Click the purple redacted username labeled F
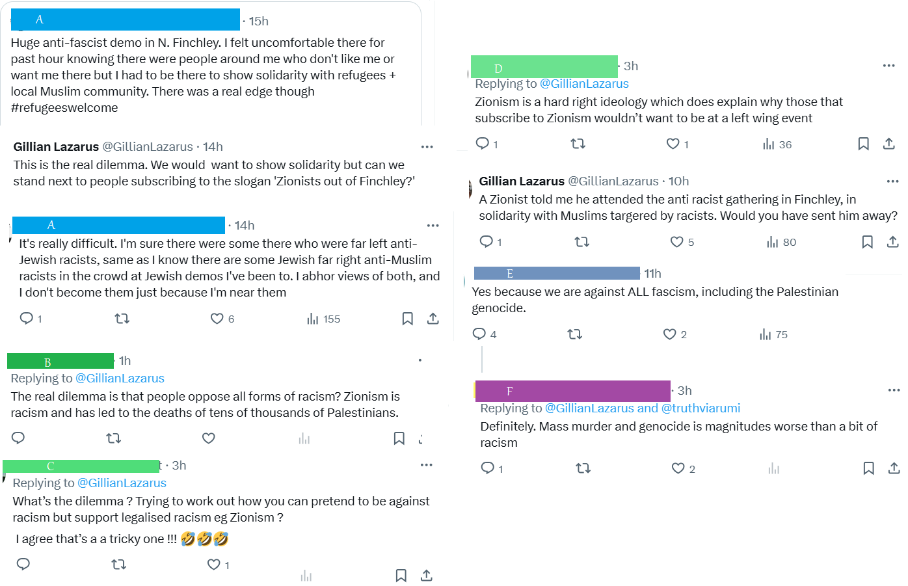 (572, 391)
